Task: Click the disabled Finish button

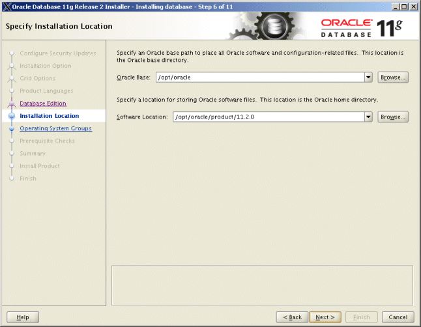Action: 362,317
